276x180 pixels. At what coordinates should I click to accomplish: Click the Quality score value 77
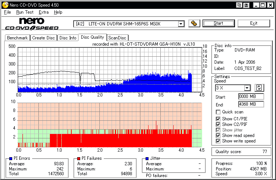click(265, 152)
